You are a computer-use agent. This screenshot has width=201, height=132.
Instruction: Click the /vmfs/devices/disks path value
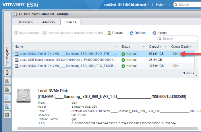(x=136, y=111)
